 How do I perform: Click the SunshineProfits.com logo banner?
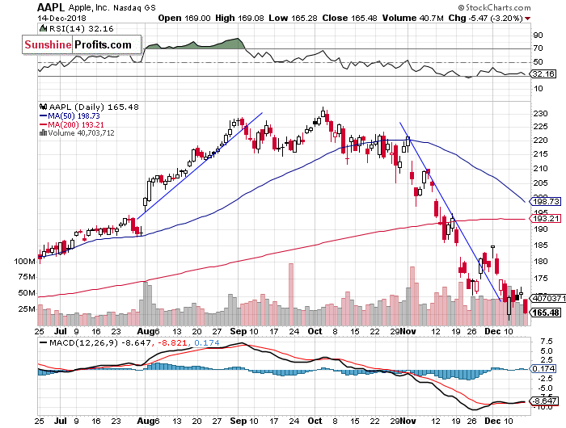click(x=82, y=44)
